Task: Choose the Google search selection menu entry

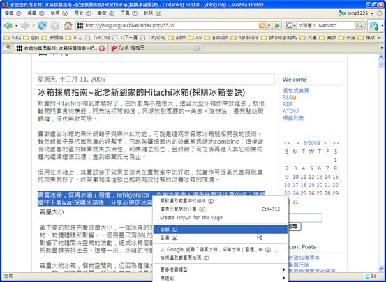Action: pos(221,249)
